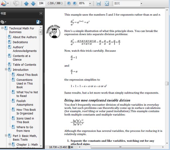This screenshot has height=150, width=170.
Task: Click horizontal scroll right arrow
Action: point(163,147)
